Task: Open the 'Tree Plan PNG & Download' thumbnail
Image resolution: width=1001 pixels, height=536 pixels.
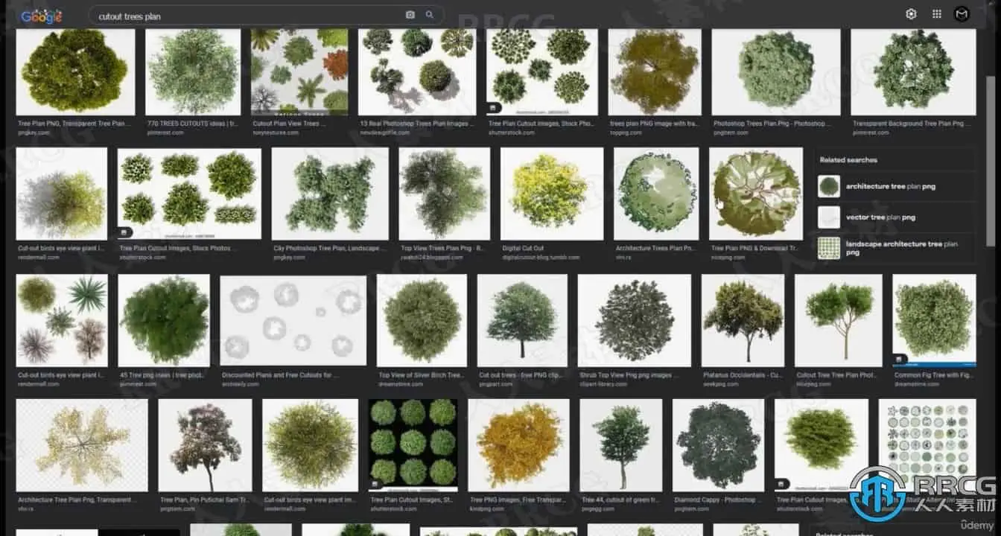Action: [x=755, y=194]
